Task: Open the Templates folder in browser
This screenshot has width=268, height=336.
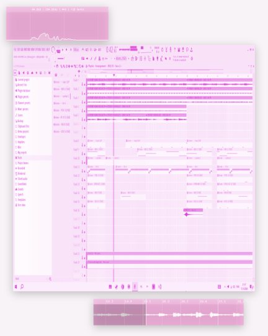Action: (x=20, y=200)
